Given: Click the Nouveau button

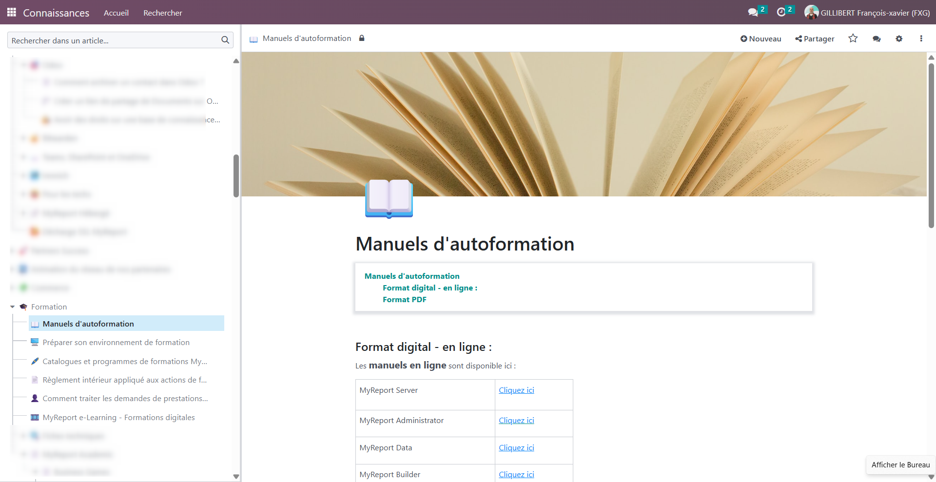Looking at the screenshot, I should pos(760,39).
